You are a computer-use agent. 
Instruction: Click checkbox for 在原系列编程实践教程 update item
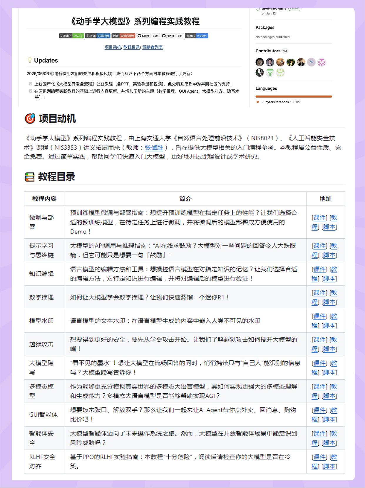(x=31, y=91)
